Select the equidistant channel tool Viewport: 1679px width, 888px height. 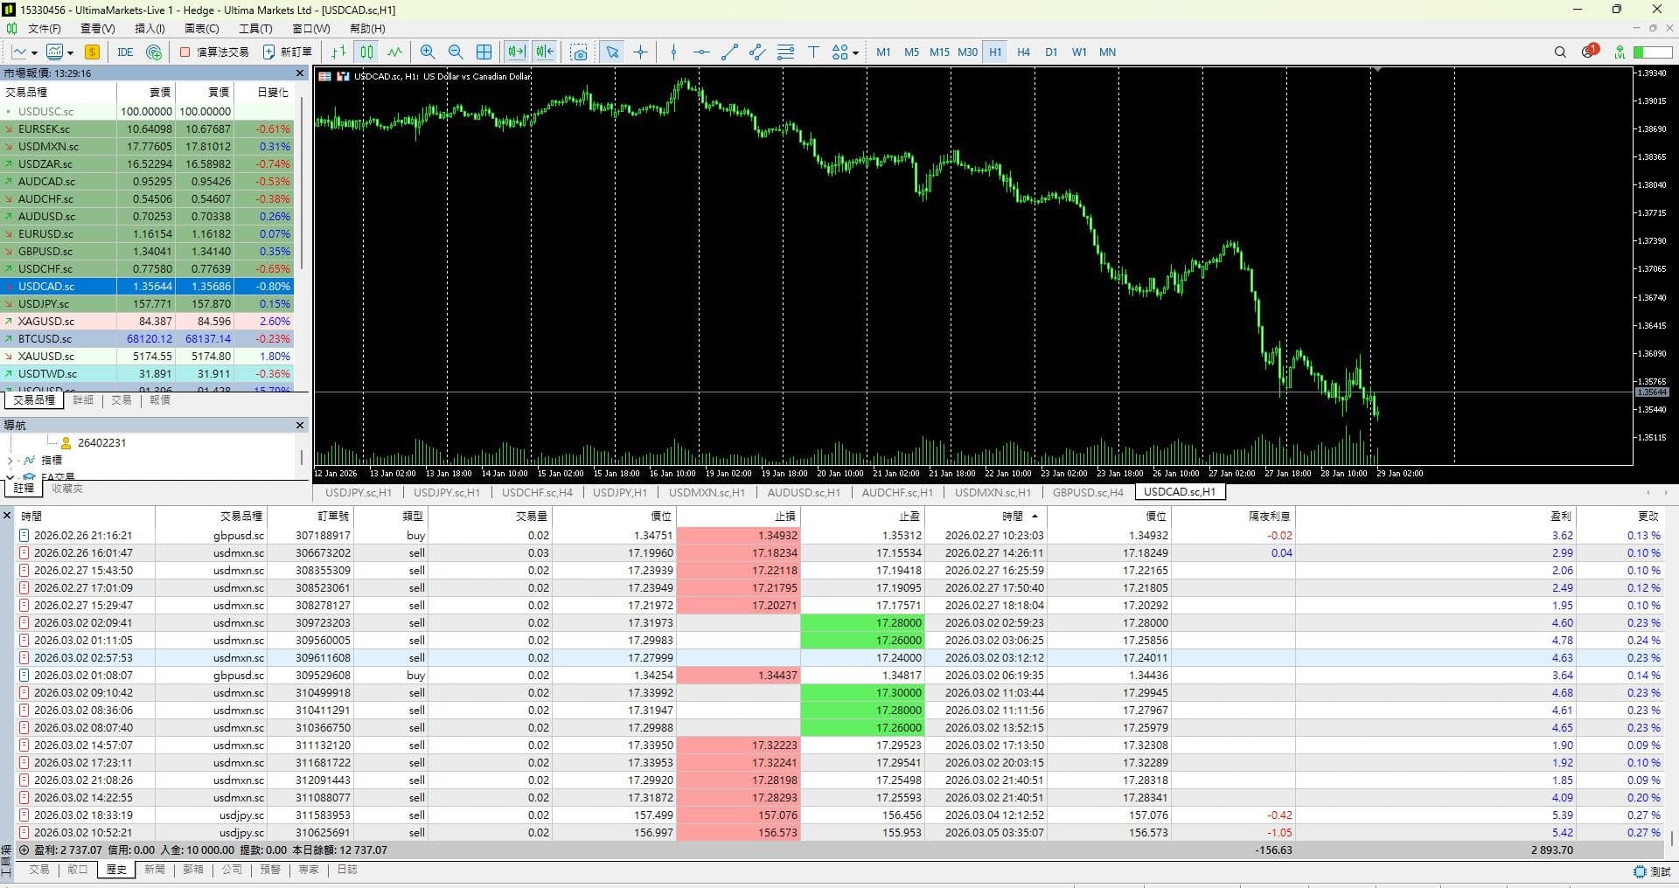pyautogui.click(x=757, y=52)
